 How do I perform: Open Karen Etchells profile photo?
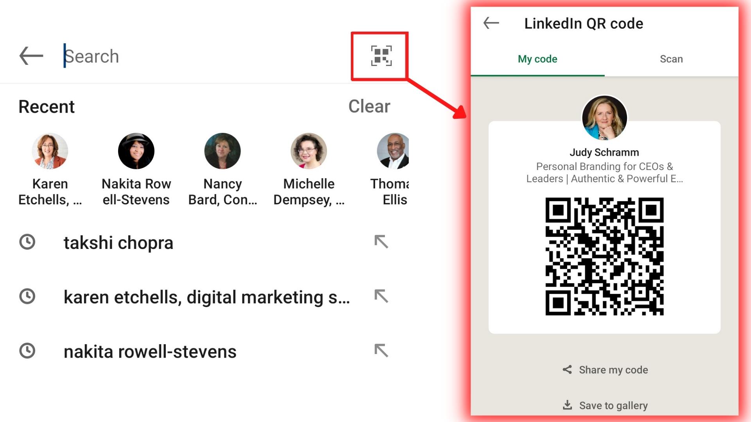click(x=50, y=151)
